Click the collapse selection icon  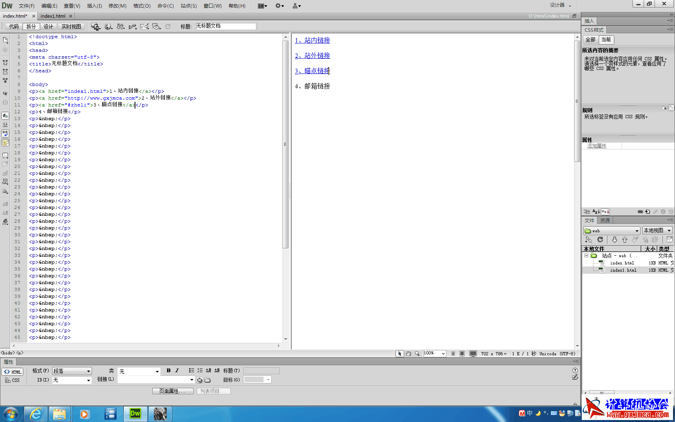[x=5, y=72]
